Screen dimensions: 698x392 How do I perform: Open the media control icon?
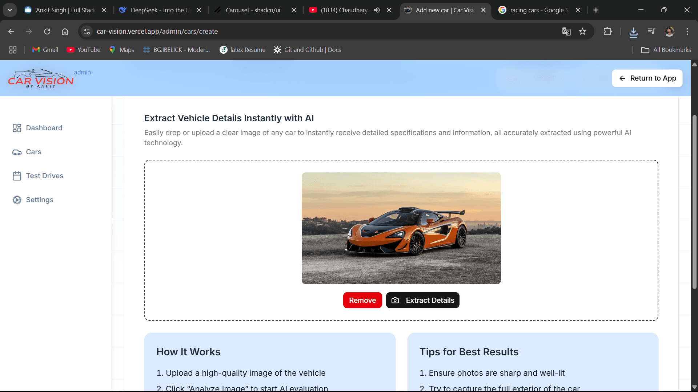click(x=651, y=32)
